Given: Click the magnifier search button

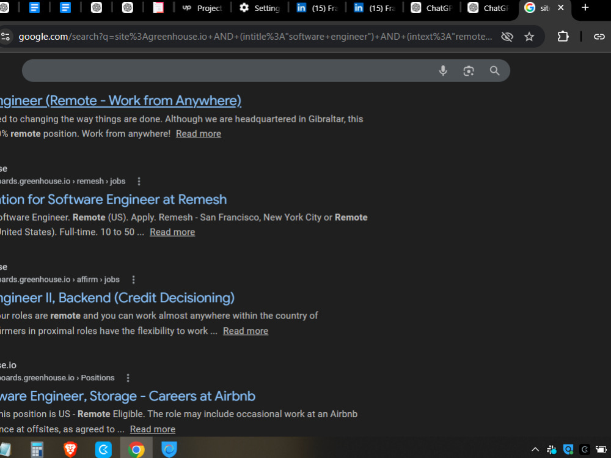Looking at the screenshot, I should (494, 70).
